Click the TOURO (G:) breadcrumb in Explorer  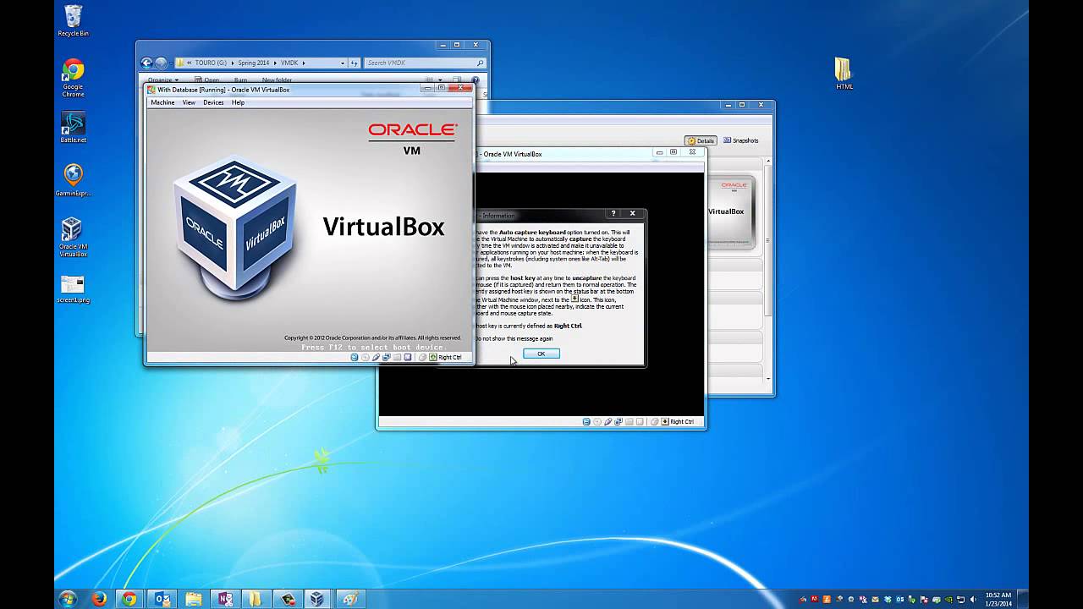[211, 63]
